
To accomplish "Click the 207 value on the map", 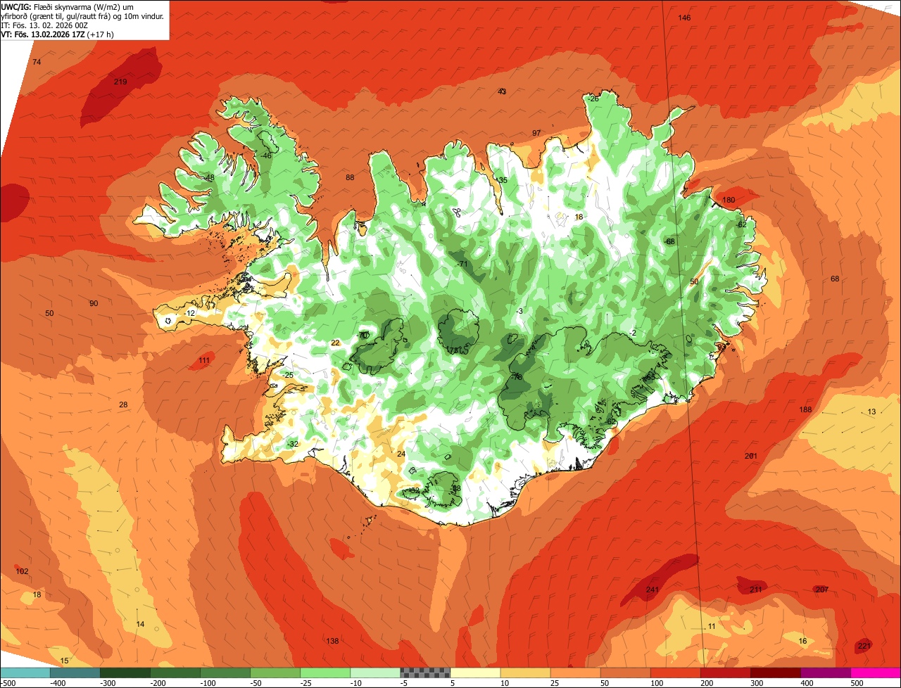I will pyautogui.click(x=822, y=590).
